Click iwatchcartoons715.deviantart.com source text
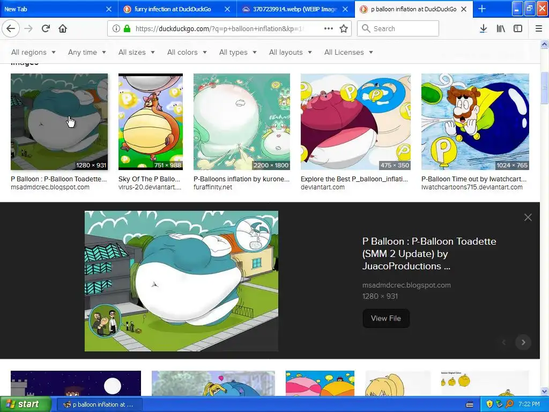The image size is (549, 412). 472,187
